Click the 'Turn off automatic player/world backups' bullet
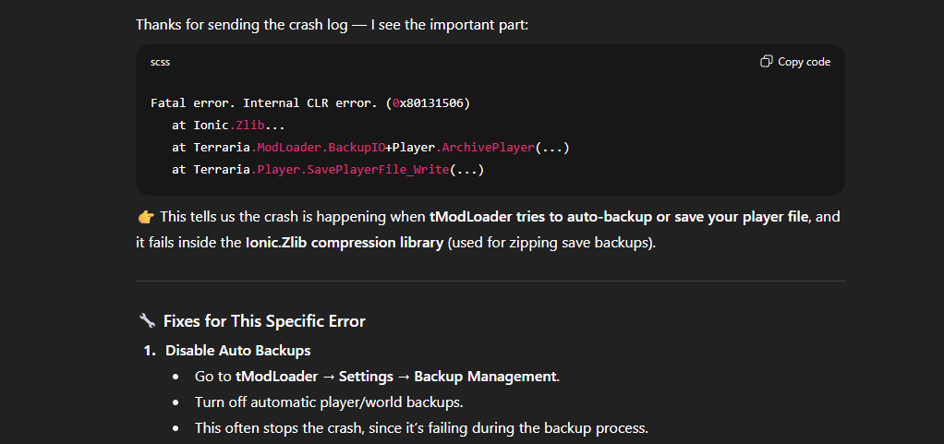Screen dimensions: 944x444 pyautogui.click(x=329, y=402)
